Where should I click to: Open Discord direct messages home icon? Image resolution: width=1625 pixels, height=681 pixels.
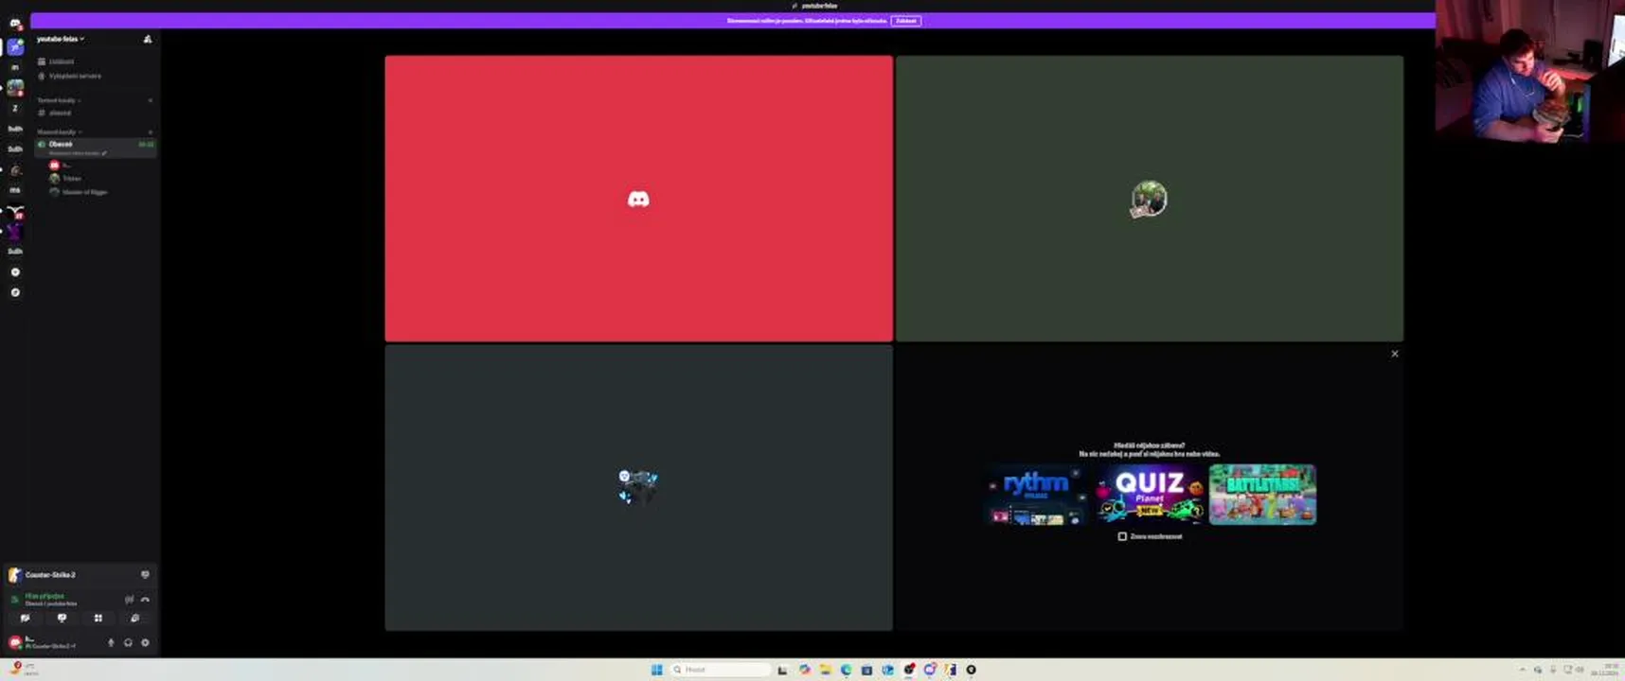[x=15, y=25]
